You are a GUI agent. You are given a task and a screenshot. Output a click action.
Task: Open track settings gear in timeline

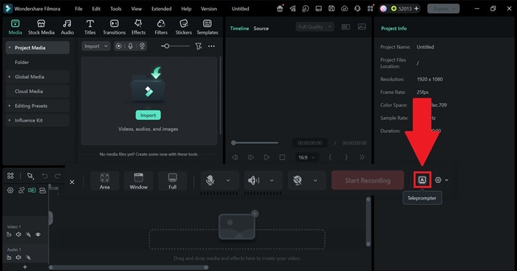tap(10, 190)
